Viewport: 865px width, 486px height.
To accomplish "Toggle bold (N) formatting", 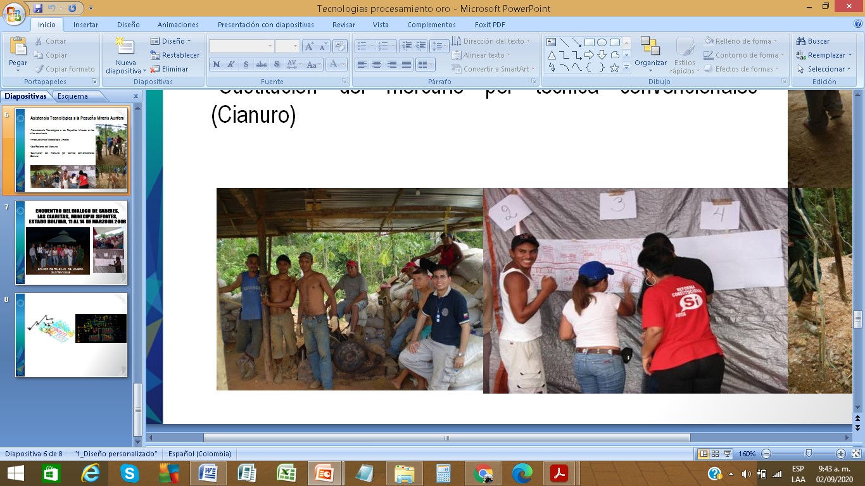I will coord(217,65).
